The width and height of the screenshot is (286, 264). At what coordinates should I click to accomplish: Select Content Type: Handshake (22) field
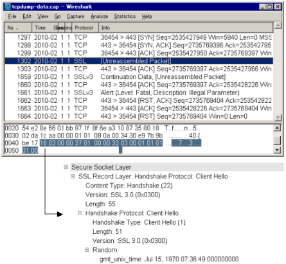129,186
